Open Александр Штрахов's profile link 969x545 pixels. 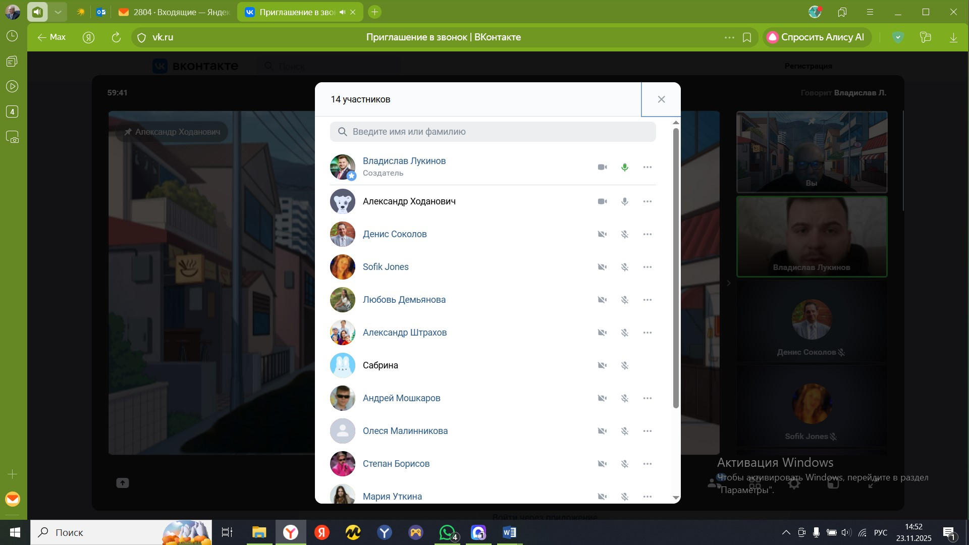click(404, 333)
